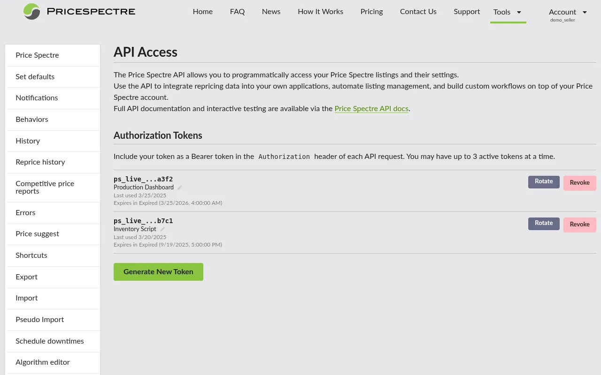Go to the Pricing page
601x375 pixels.
click(371, 12)
